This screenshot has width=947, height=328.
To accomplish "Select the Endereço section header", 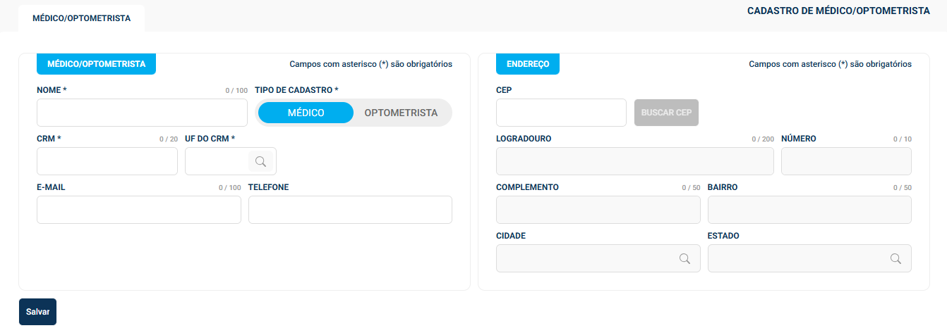I will (528, 64).
